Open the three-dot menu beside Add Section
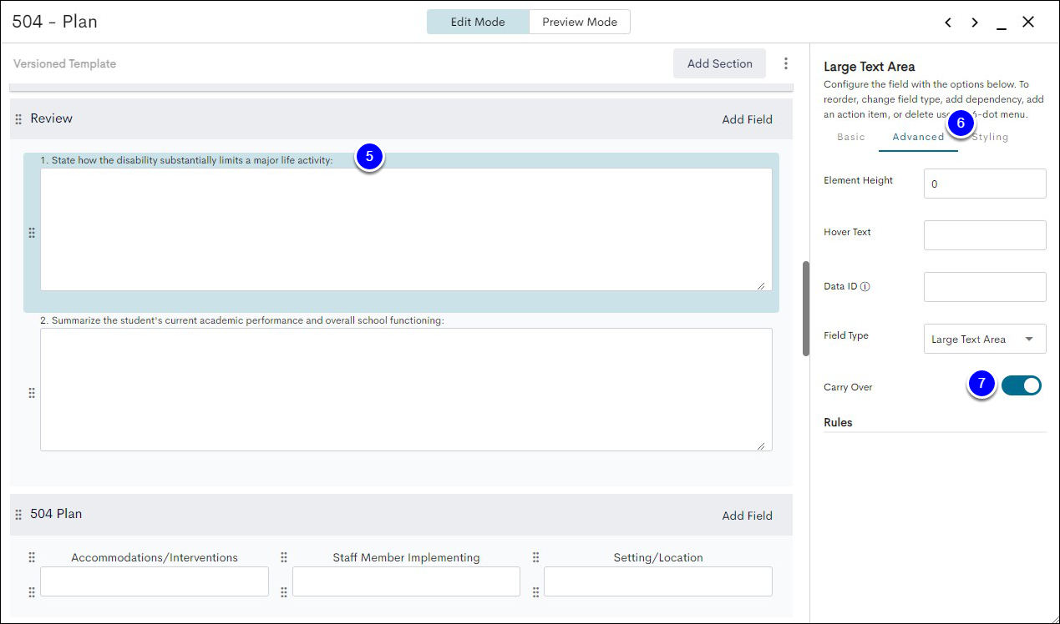Screen dimensions: 1060x624 (x=785, y=63)
